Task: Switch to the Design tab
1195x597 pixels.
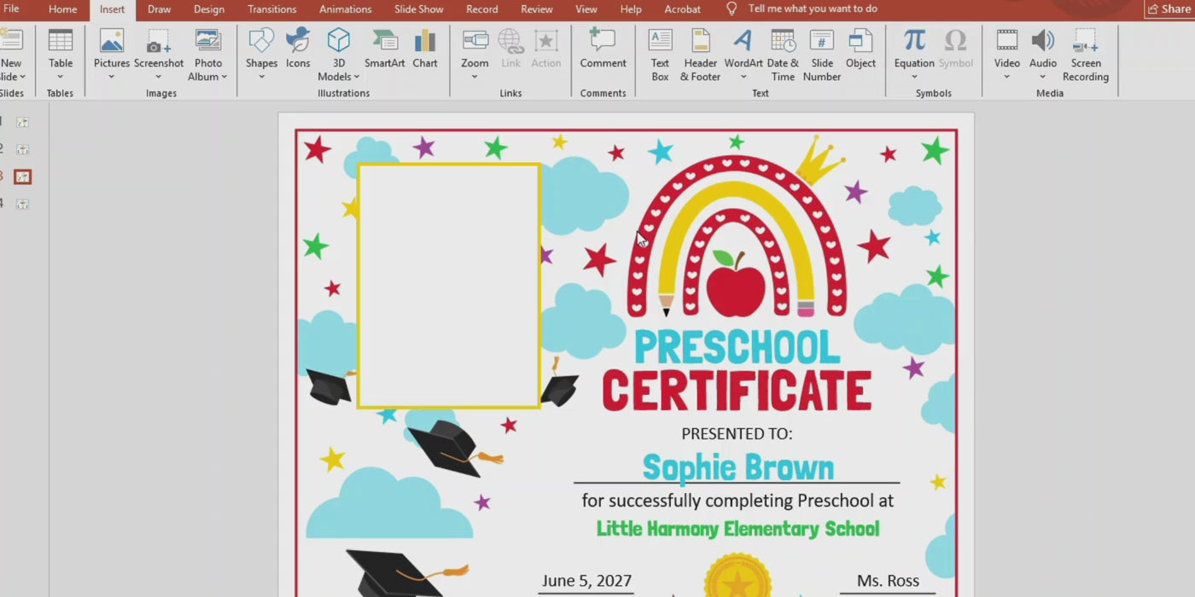Action: [209, 9]
